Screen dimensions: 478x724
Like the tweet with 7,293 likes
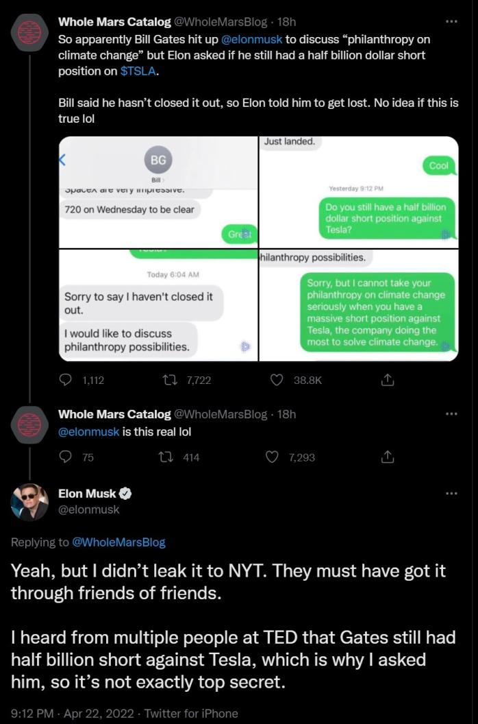tap(273, 457)
